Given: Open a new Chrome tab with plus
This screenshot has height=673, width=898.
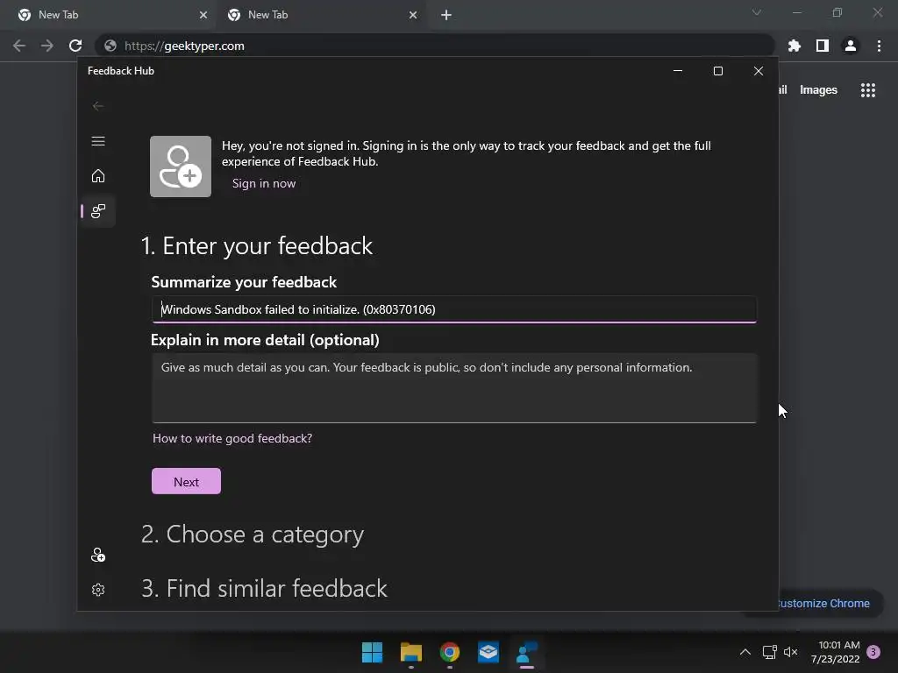Looking at the screenshot, I should coord(446,15).
